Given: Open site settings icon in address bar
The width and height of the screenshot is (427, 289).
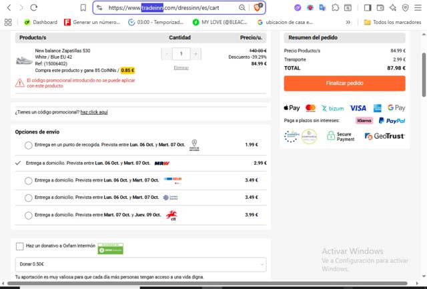Looking at the screenshot, I should point(99,7).
